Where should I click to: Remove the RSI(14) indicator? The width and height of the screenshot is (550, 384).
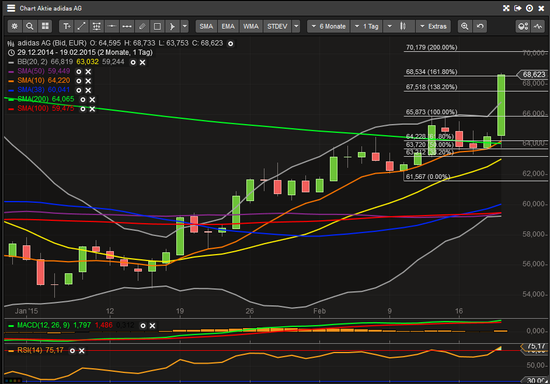click(x=82, y=351)
